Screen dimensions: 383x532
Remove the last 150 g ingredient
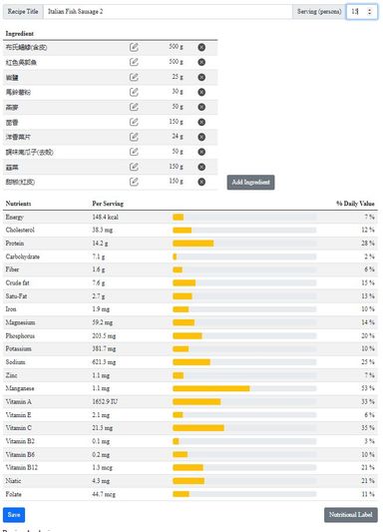201,182
